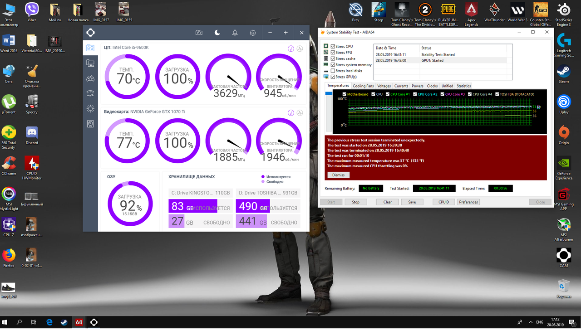The width and height of the screenshot is (581, 335).
Task: Open the Steam icon on the taskbar
Action: (x=64, y=322)
